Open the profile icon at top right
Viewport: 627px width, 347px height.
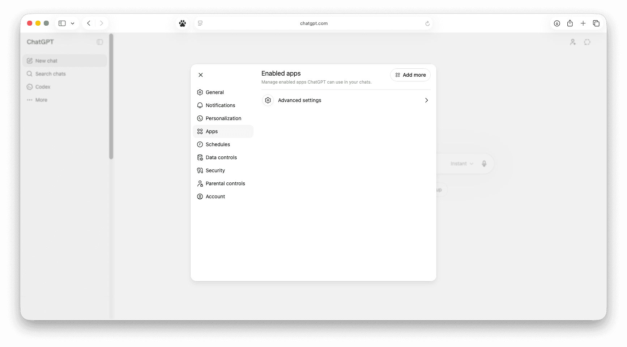click(572, 42)
